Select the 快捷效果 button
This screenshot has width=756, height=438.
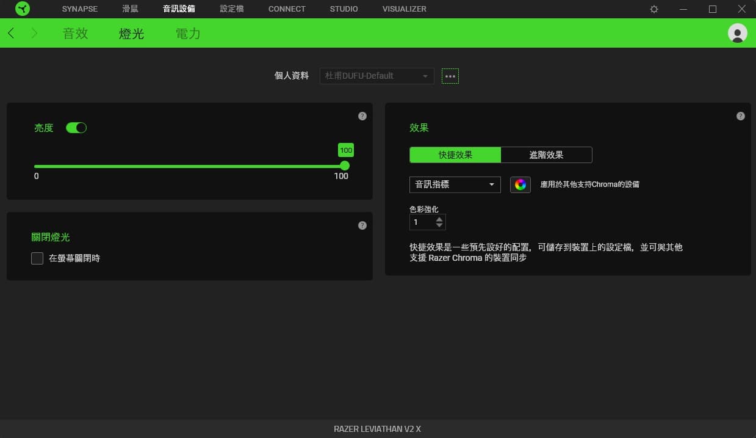455,155
